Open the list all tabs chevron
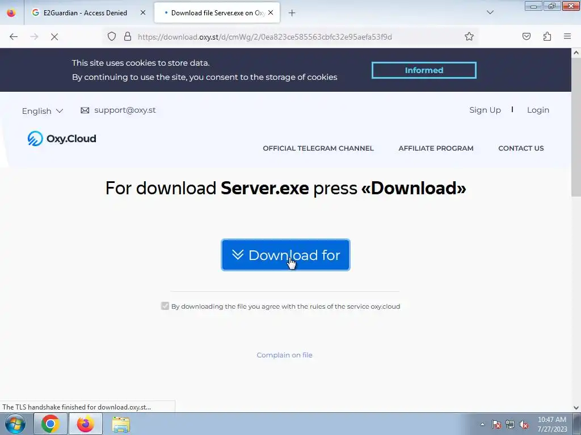 [490, 12]
